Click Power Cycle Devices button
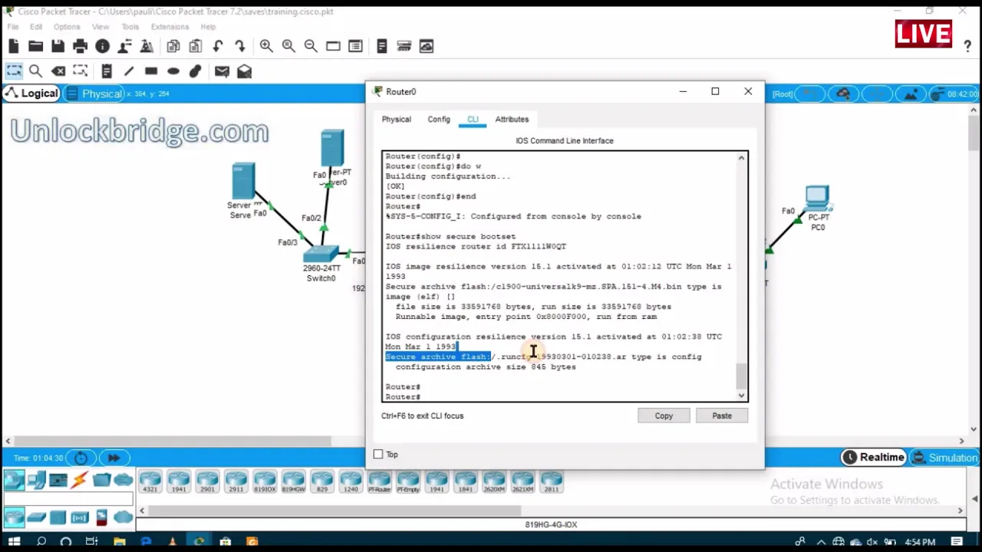The width and height of the screenshot is (982, 552). click(x=81, y=458)
